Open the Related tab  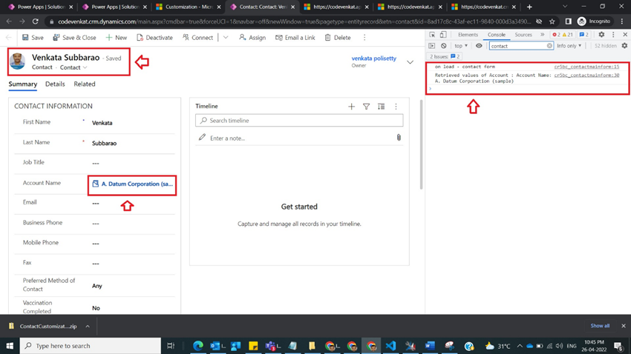85,84
